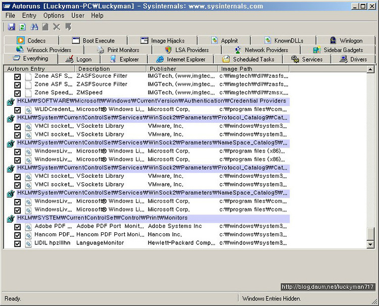Sort by Description column header

coord(111,69)
